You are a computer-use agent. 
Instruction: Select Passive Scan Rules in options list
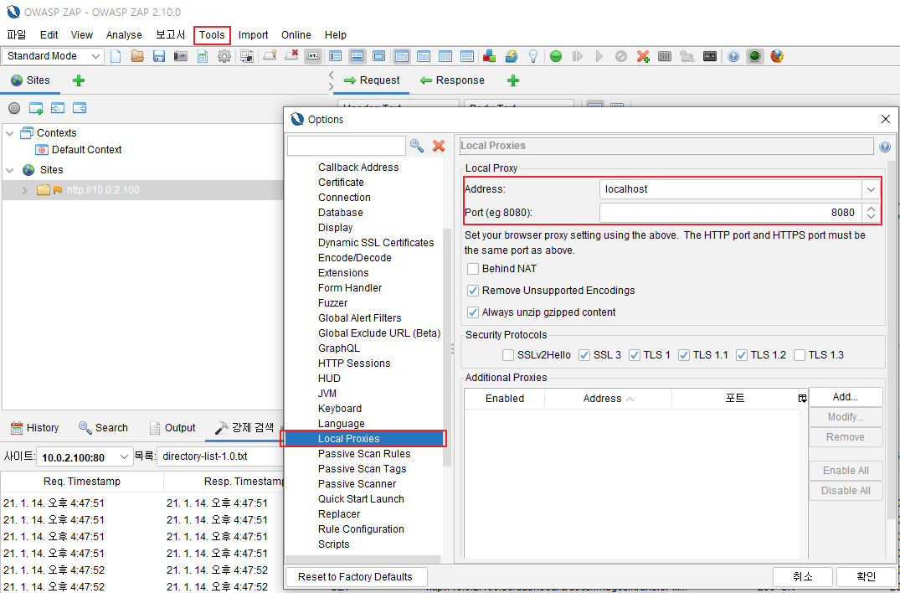pyautogui.click(x=364, y=453)
